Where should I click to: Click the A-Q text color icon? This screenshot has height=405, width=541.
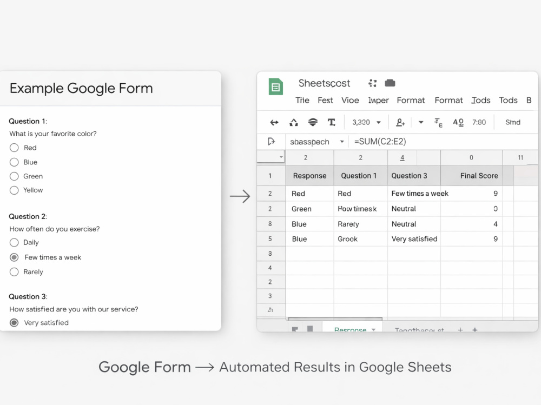point(458,122)
